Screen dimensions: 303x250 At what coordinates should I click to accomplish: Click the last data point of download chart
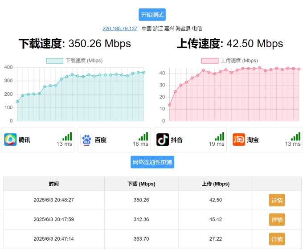click(x=143, y=73)
